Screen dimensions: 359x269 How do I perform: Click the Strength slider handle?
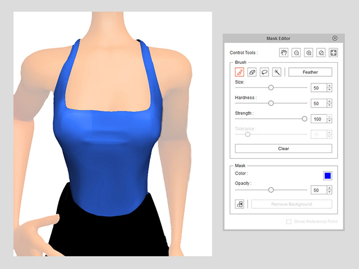[305, 119]
